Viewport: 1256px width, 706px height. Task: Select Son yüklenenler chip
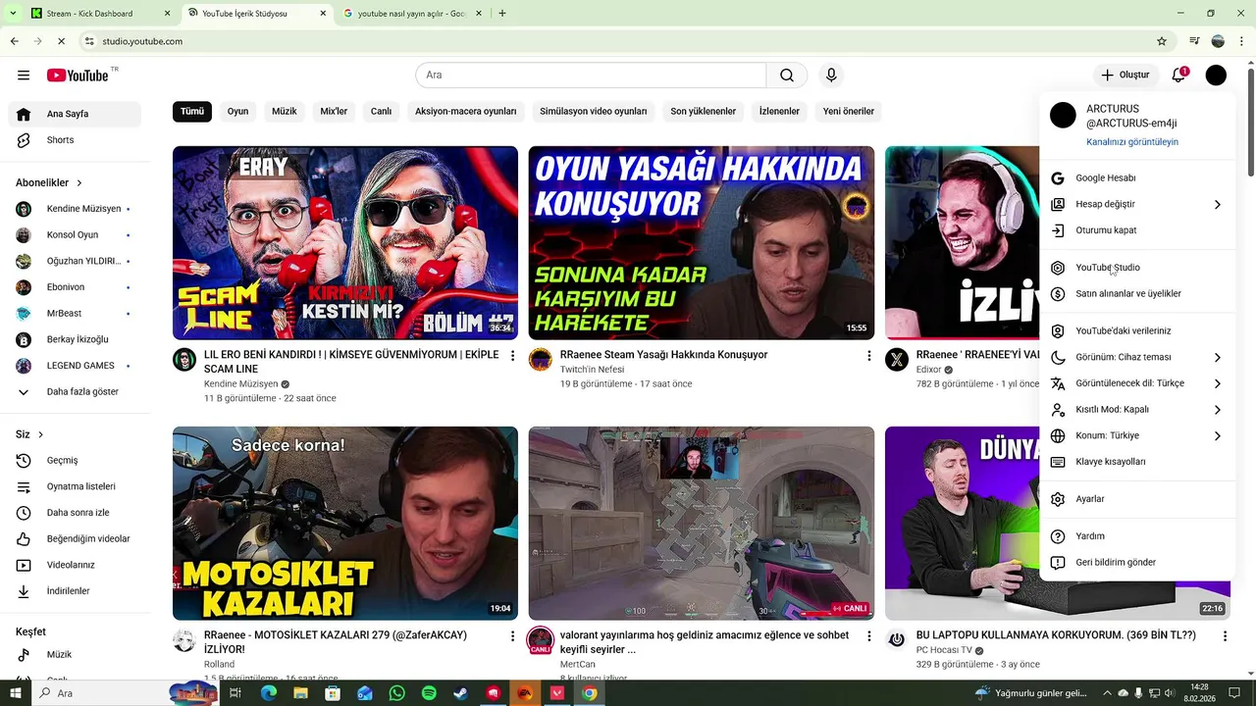[704, 112]
